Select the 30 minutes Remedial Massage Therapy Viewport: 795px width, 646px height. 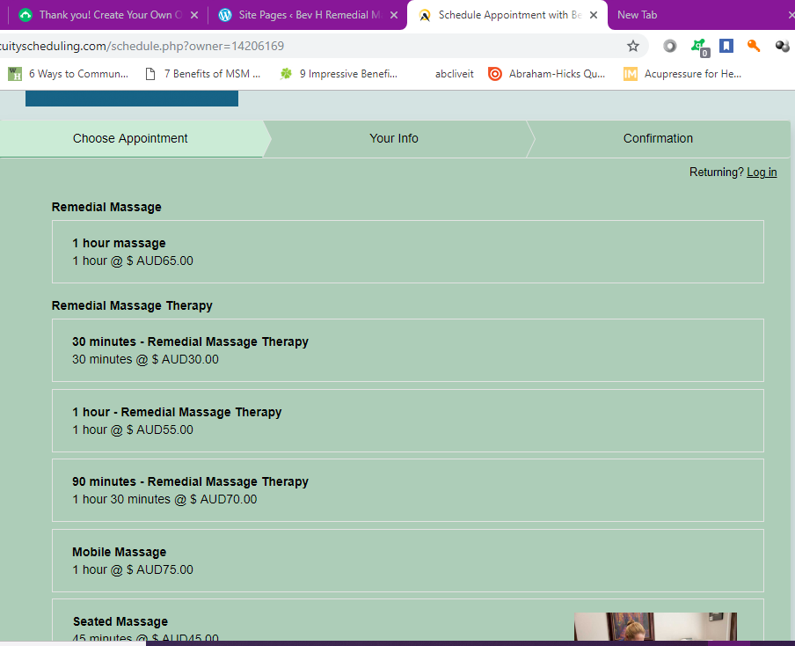408,350
